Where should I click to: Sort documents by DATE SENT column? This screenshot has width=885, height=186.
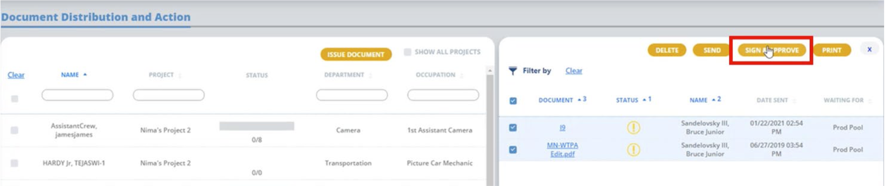776,100
